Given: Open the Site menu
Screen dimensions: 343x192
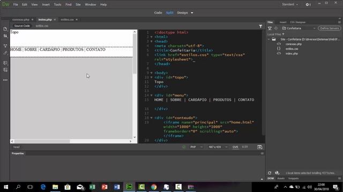Looking at the screenshot, I should click(78, 5).
